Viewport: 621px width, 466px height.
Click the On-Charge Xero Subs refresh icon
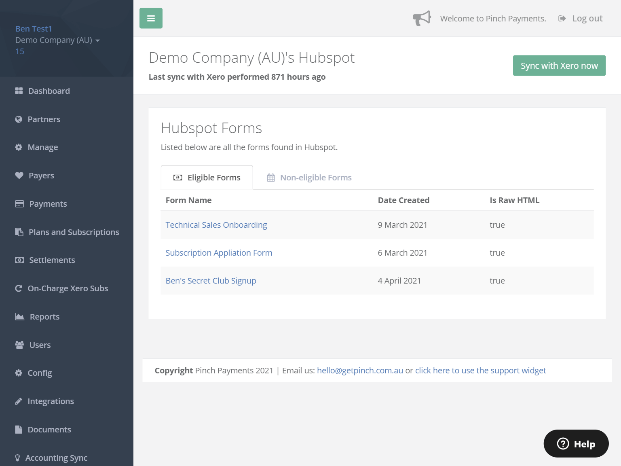point(19,288)
